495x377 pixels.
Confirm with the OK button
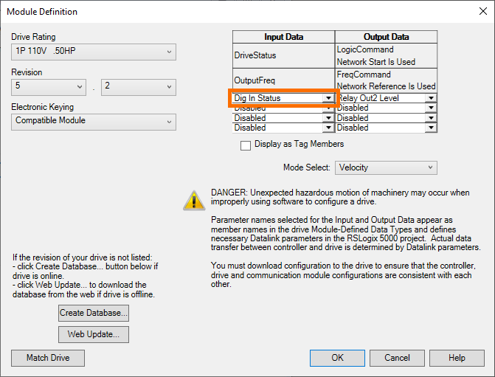click(x=337, y=358)
